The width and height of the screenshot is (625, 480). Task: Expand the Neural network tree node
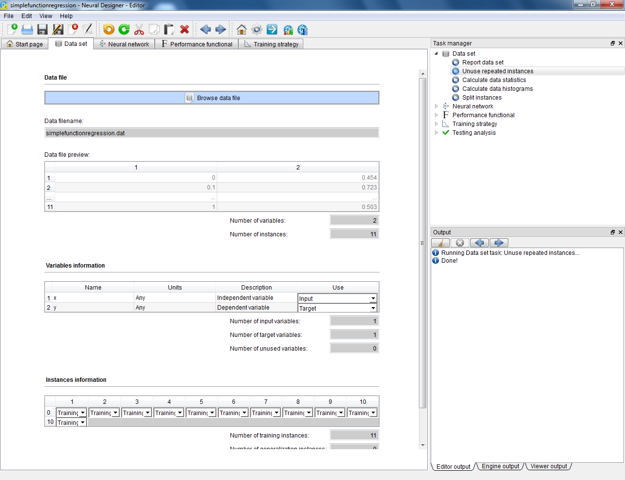point(436,106)
